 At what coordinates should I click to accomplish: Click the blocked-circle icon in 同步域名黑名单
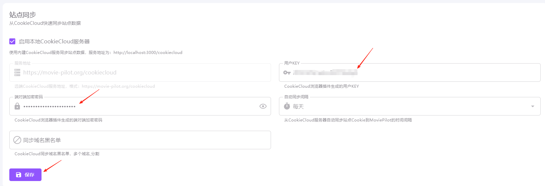click(17, 140)
